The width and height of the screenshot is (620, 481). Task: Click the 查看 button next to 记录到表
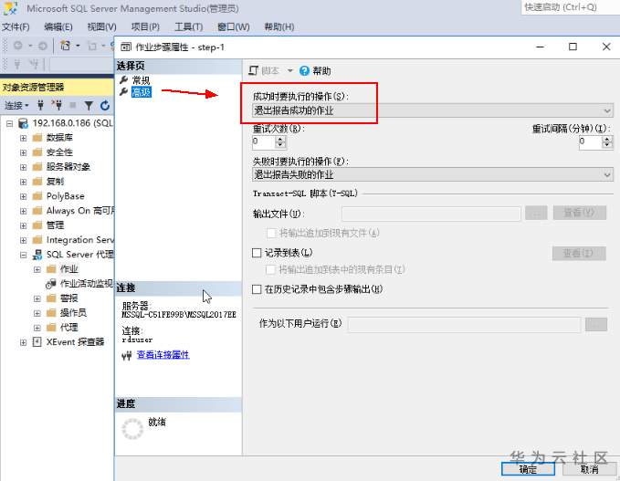579,253
